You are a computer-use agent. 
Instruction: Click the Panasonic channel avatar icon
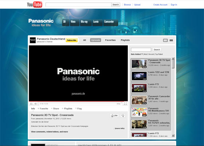tap(33, 40)
